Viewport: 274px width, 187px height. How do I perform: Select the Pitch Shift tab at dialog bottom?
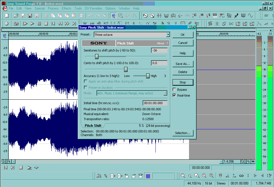[x=93, y=126]
